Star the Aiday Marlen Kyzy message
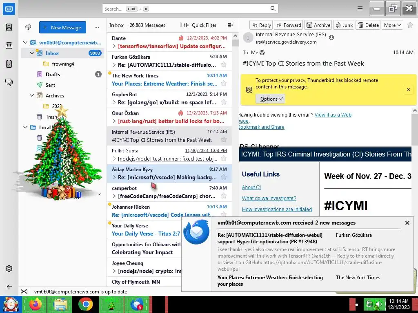The height and width of the screenshot is (313, 418). pos(224,177)
